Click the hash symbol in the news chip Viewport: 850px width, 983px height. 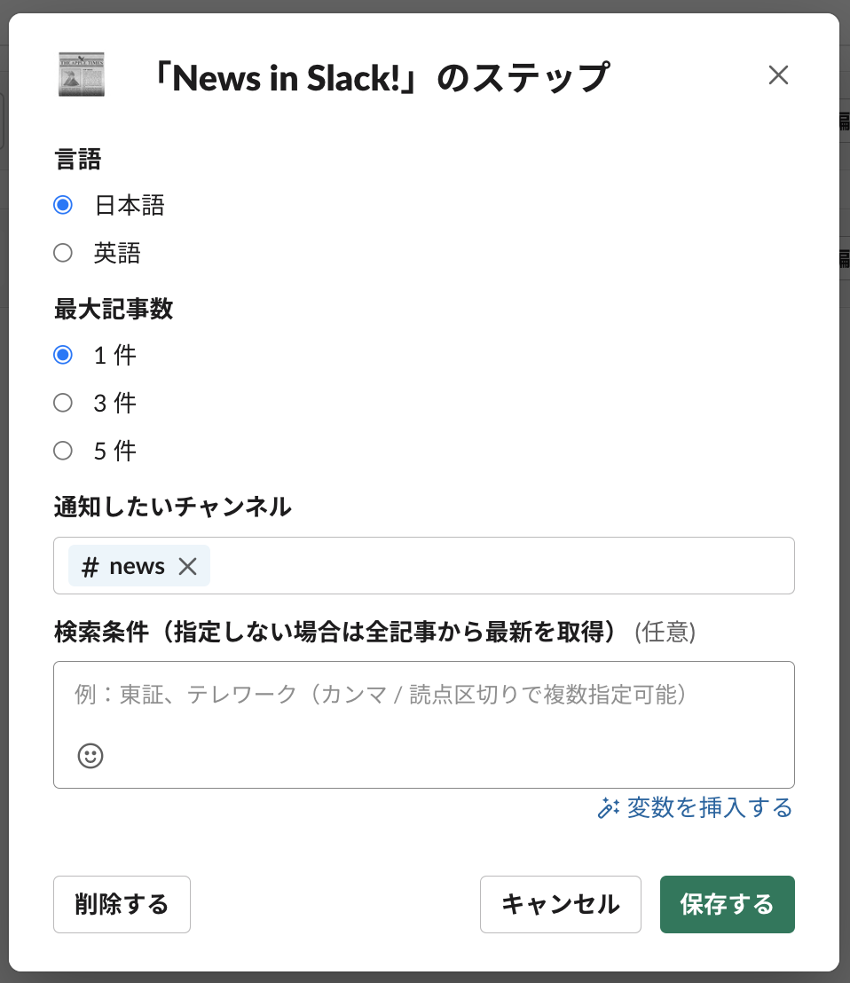pos(90,567)
